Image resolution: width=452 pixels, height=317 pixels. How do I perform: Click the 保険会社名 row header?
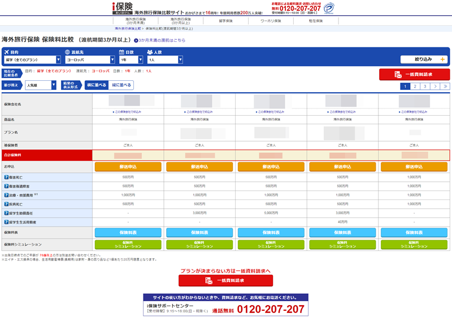coord(47,105)
